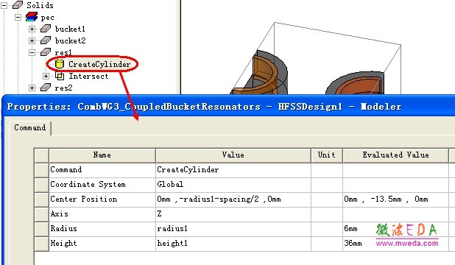Click the Intersect operation icon
This screenshot has height=265, width=455.
click(60, 76)
